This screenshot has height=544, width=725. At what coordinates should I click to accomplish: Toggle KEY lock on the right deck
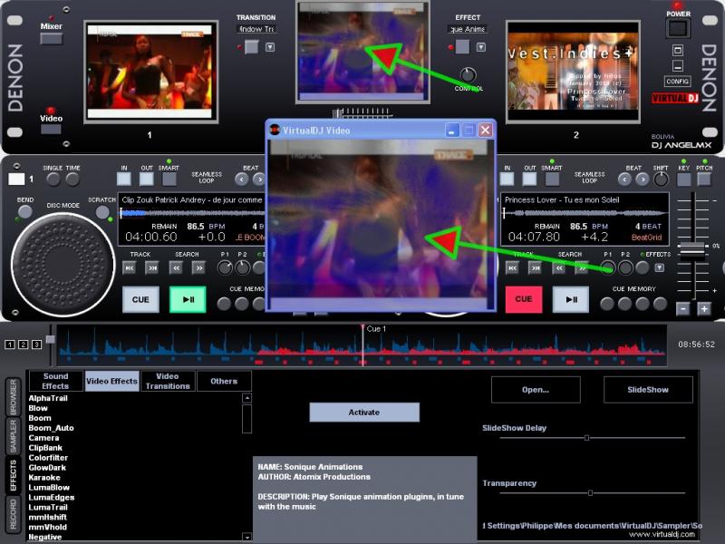[x=683, y=179]
